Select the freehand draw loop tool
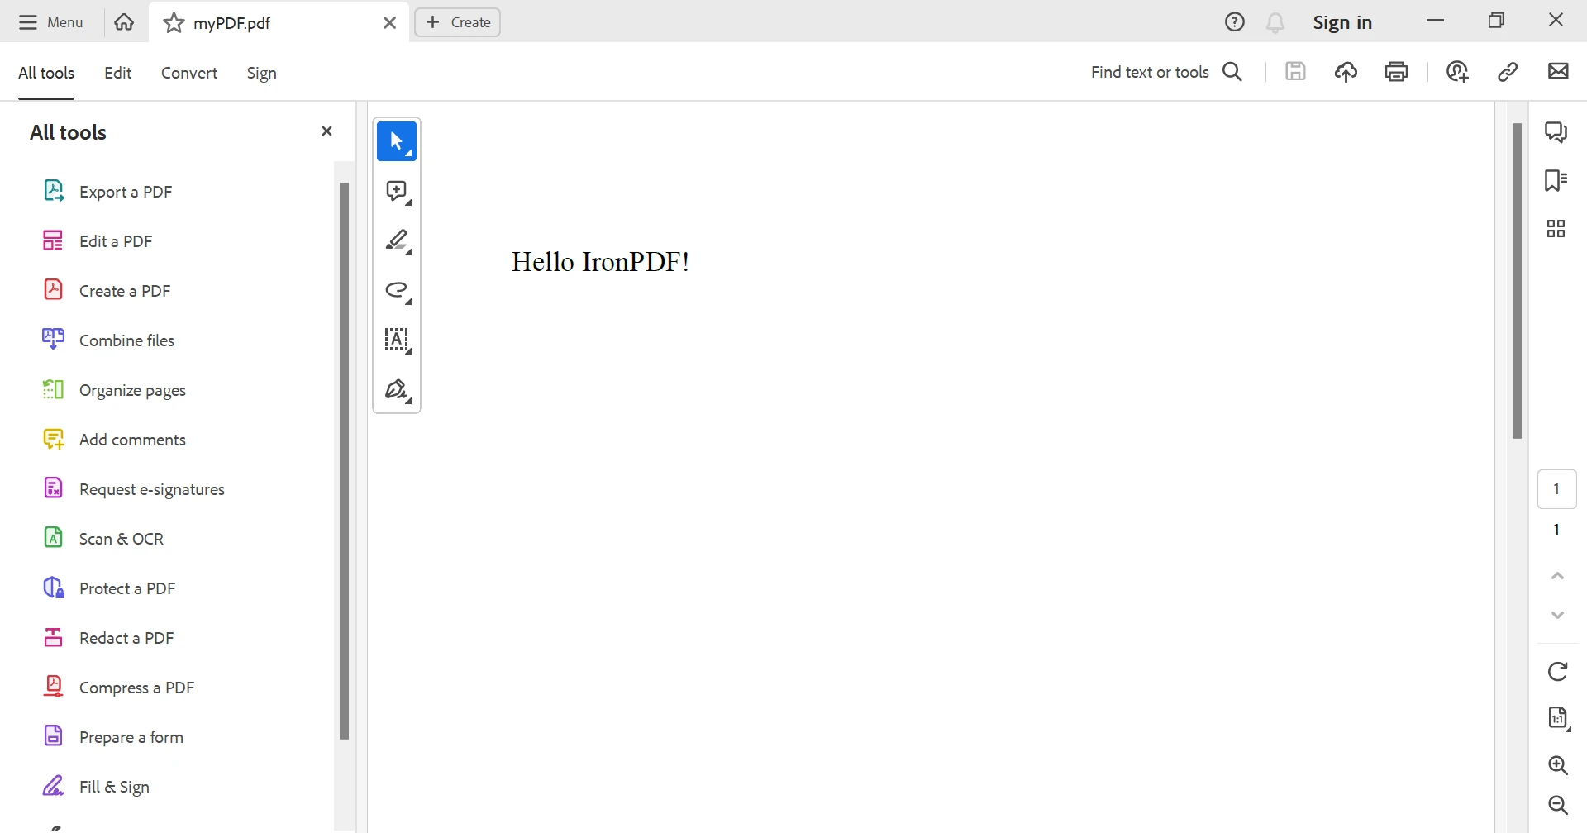The width and height of the screenshot is (1587, 833). [397, 290]
